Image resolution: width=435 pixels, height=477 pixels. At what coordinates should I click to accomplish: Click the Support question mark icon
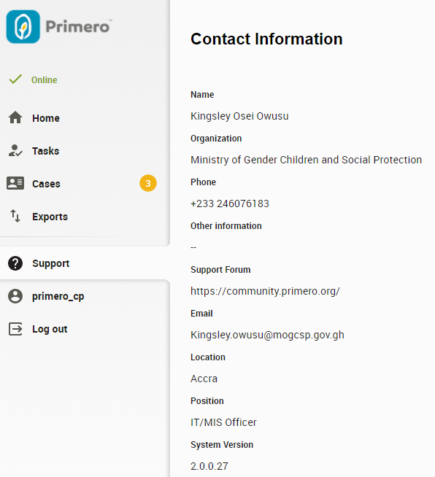(15, 263)
